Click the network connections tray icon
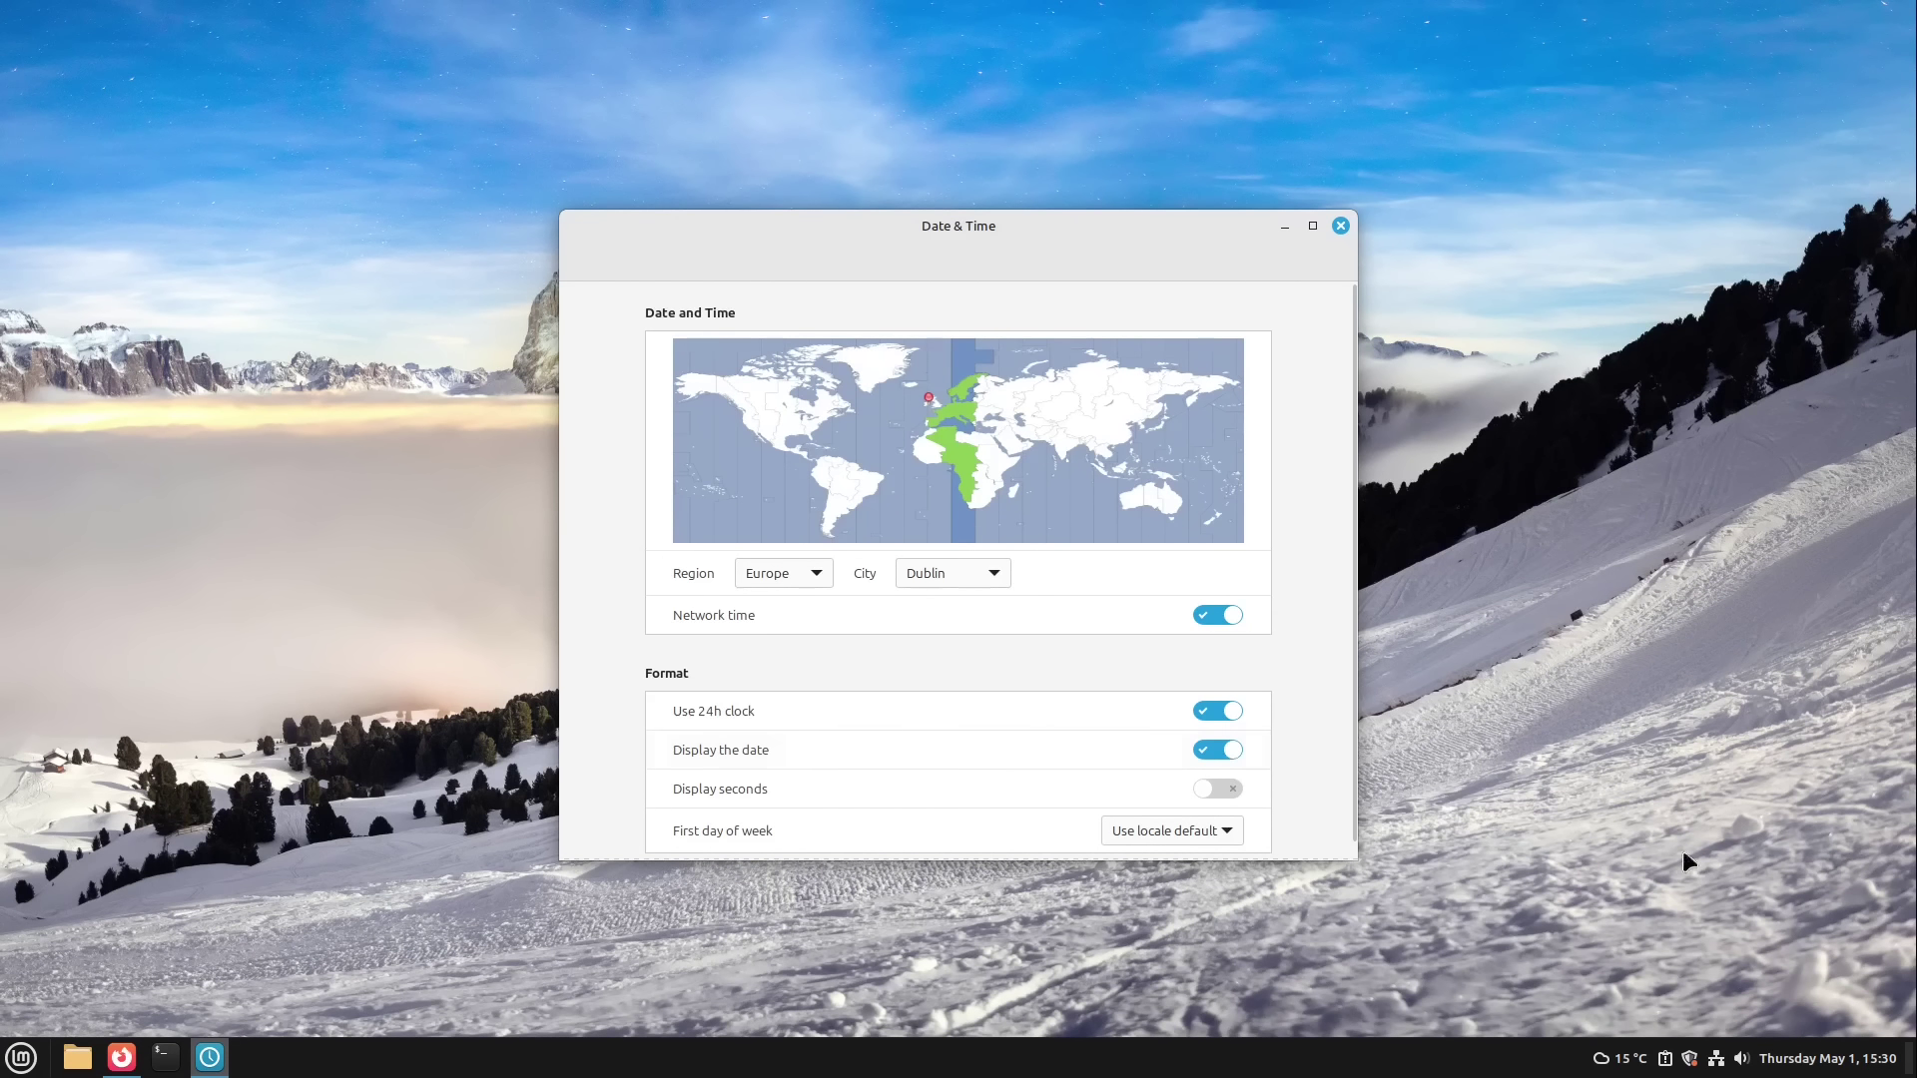The width and height of the screenshot is (1917, 1078). (x=1715, y=1058)
